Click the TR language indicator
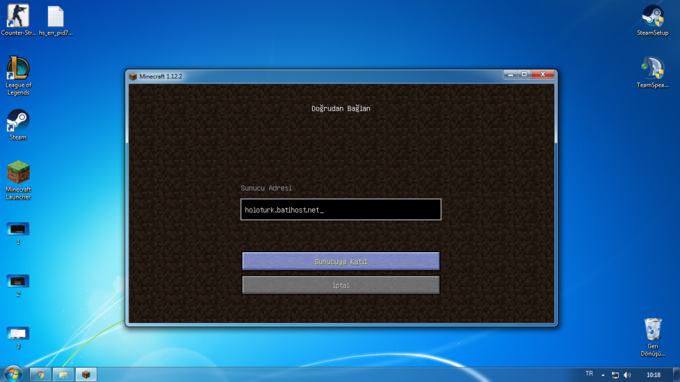This screenshot has width=680, height=382. tap(589, 374)
